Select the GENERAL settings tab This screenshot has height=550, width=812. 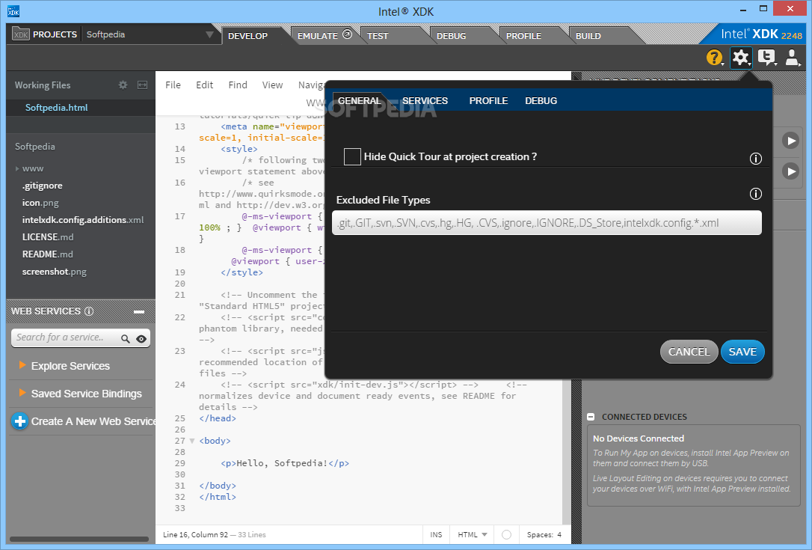tap(360, 100)
